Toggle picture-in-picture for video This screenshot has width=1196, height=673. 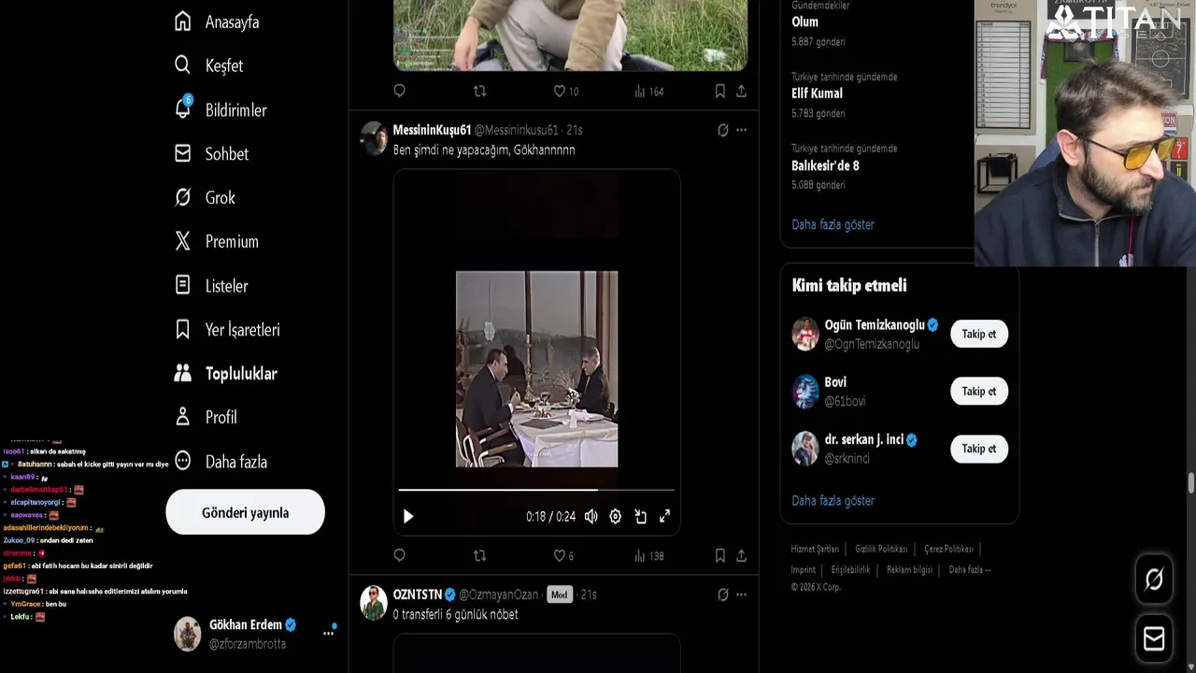pos(640,516)
